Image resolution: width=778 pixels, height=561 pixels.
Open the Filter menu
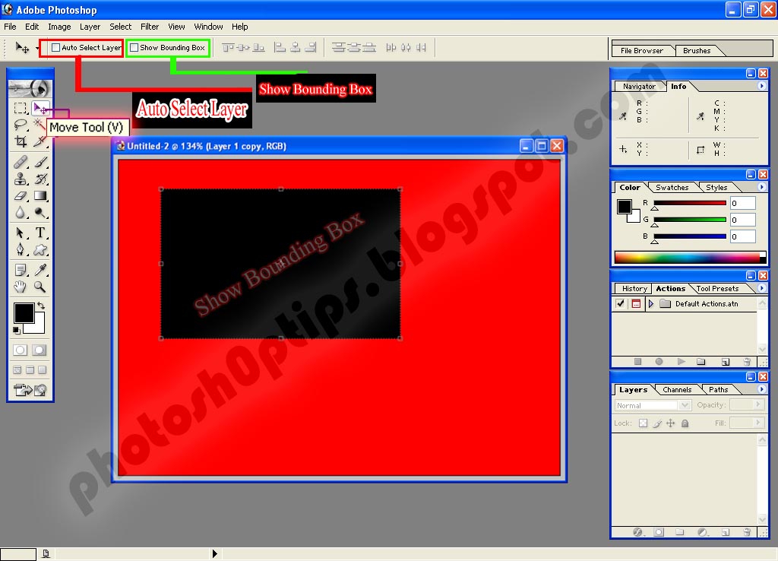point(150,26)
